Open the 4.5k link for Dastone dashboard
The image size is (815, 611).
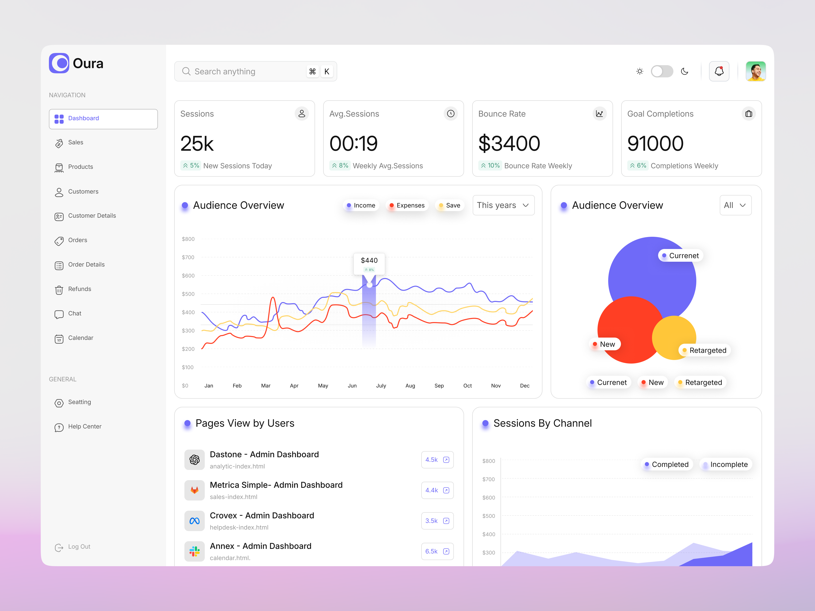[437, 460]
